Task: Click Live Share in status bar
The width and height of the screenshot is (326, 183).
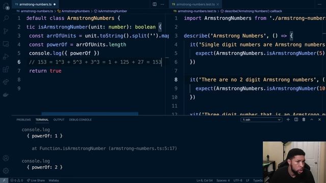Action: [36, 180]
